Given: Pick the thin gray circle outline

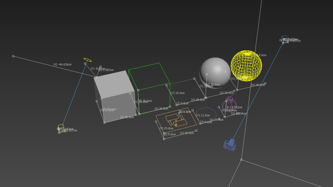Looking at the screenshot, I should click(x=206, y=115).
